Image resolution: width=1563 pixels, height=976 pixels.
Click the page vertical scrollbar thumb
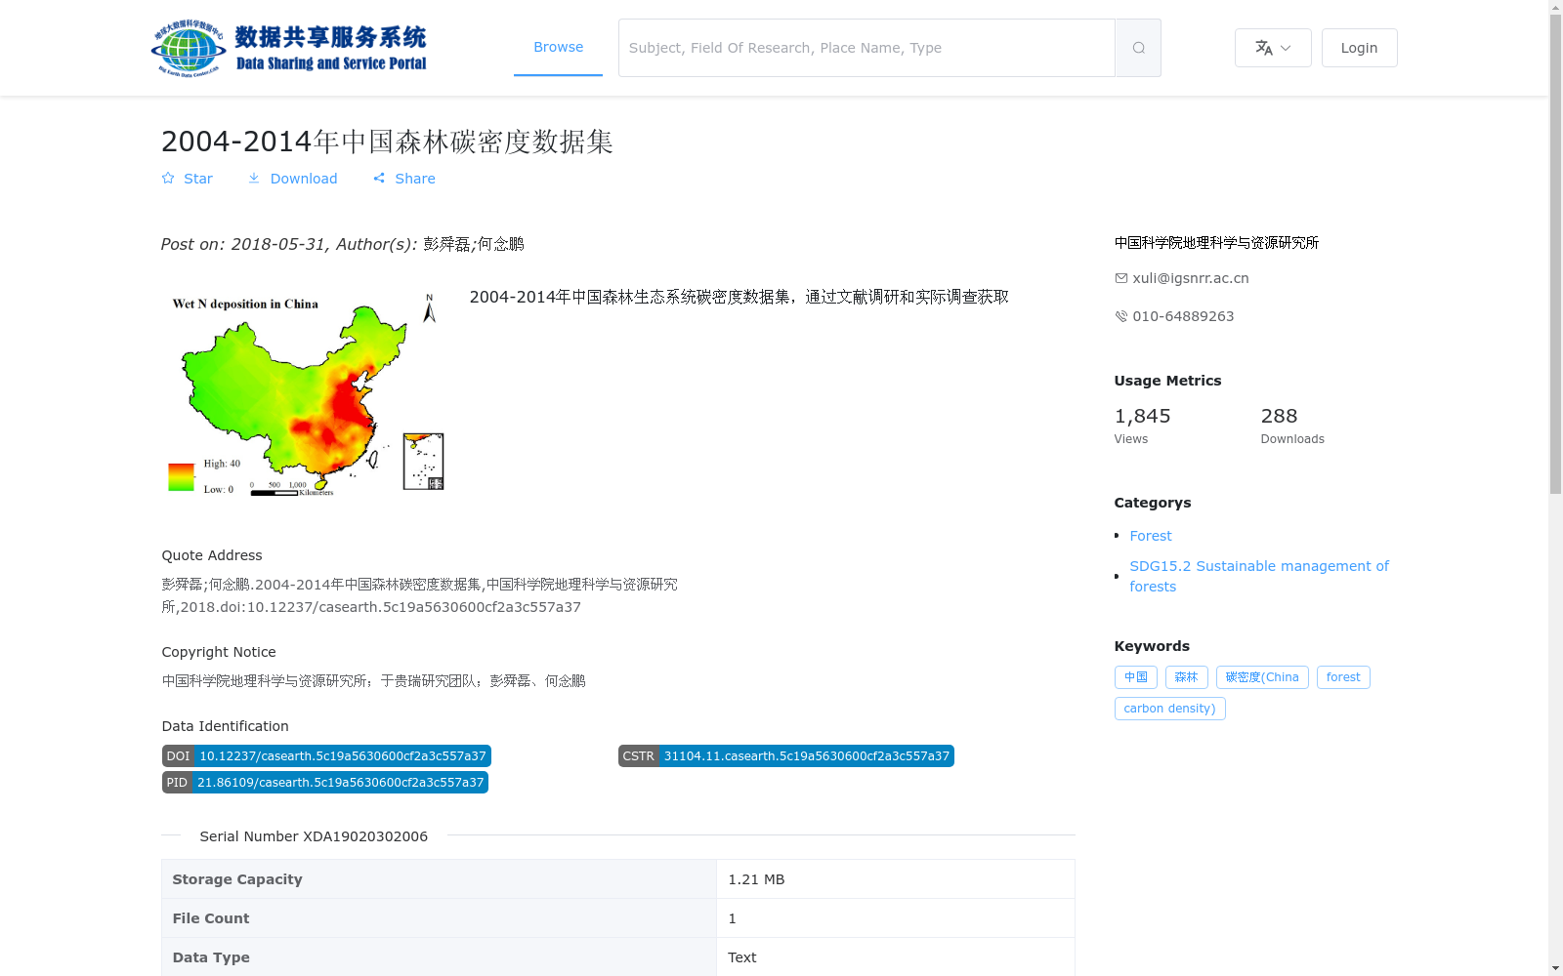click(1555, 254)
